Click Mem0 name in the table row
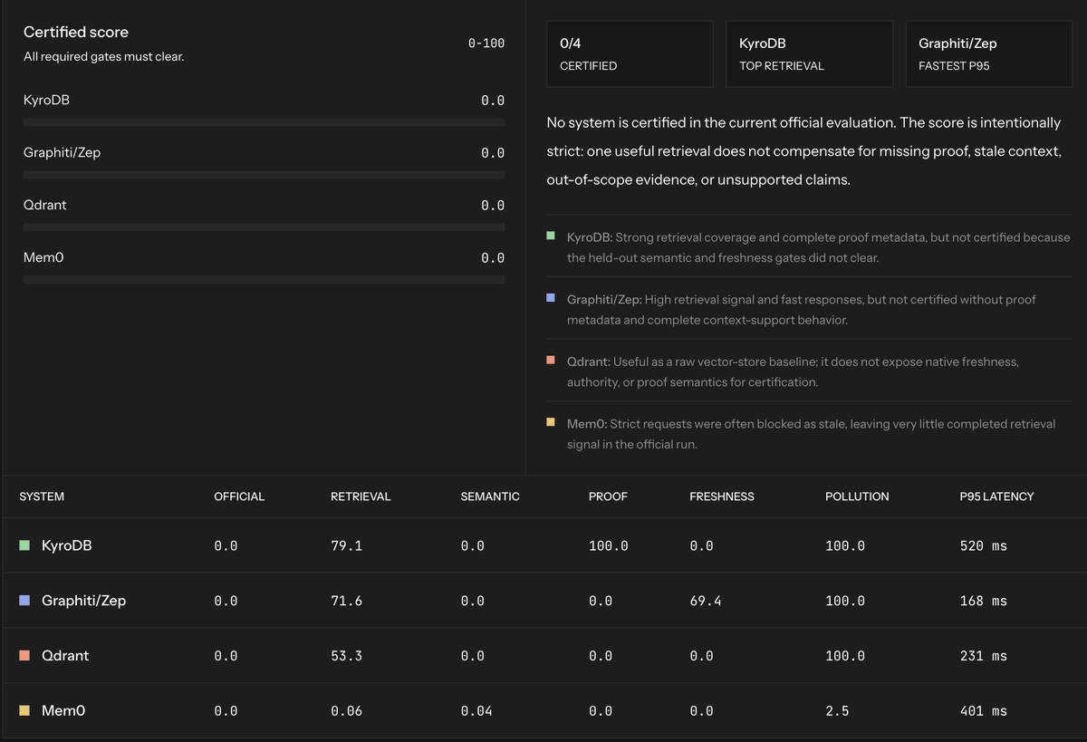The height and width of the screenshot is (742, 1087). pyautogui.click(x=63, y=710)
